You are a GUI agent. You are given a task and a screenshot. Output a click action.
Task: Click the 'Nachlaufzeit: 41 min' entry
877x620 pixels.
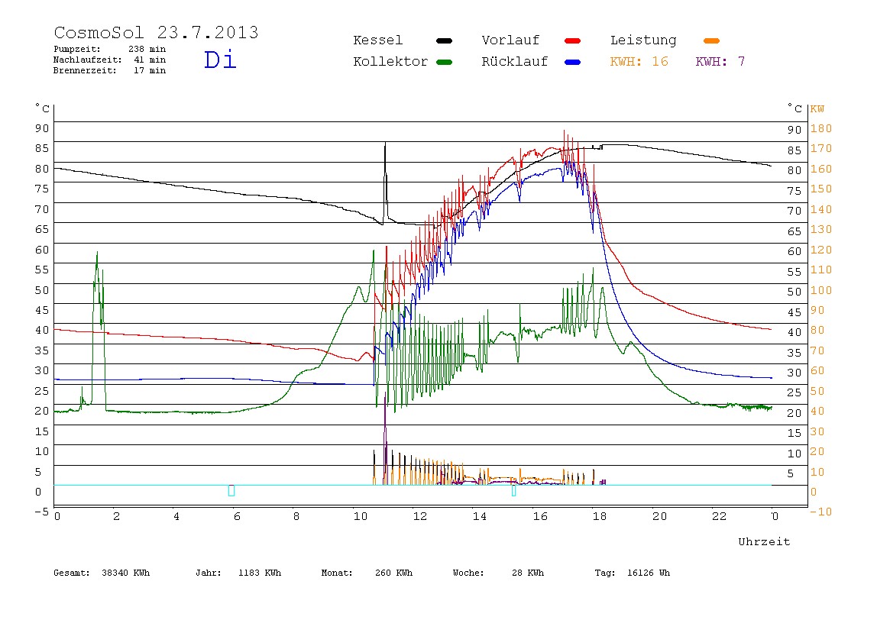click(x=110, y=60)
